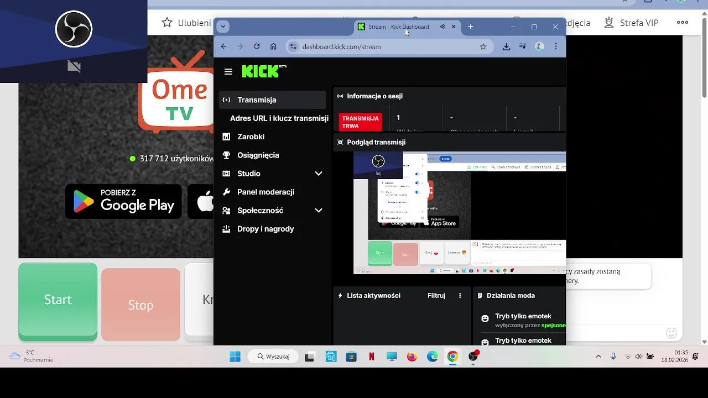This screenshot has height=398, width=708.
Task: Open the Firefox taskbar icon
Action: tap(412, 357)
